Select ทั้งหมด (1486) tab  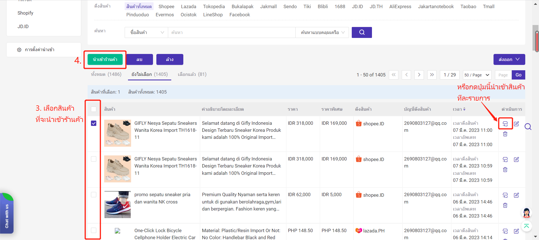(x=106, y=74)
